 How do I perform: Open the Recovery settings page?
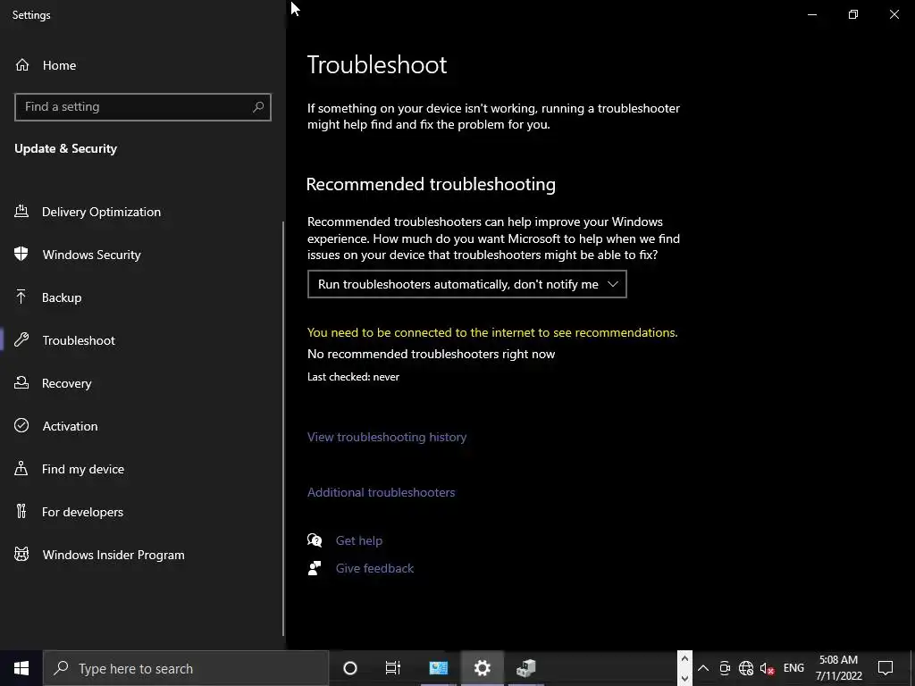pyautogui.click(x=141, y=383)
